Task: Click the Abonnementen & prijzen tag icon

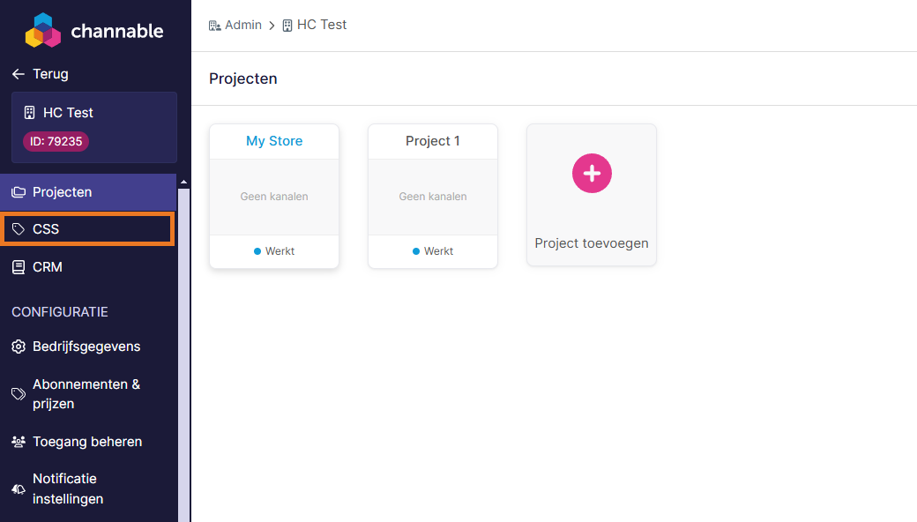Action: (19, 394)
